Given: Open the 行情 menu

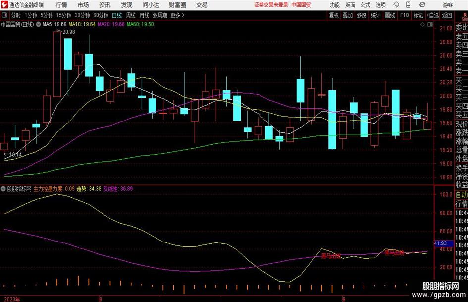Looking at the screenshot, I should (61, 5).
